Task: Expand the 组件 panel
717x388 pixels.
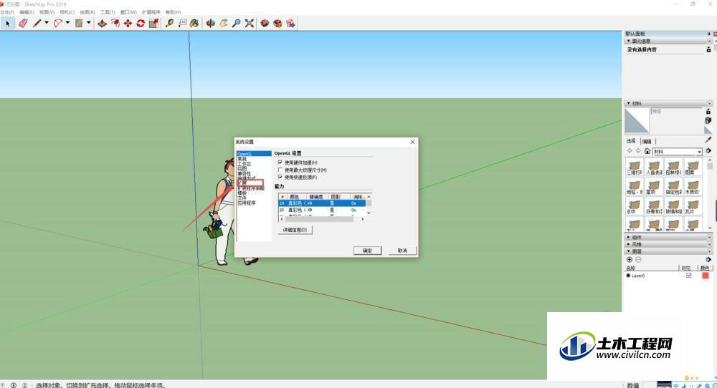Action: tap(629, 238)
